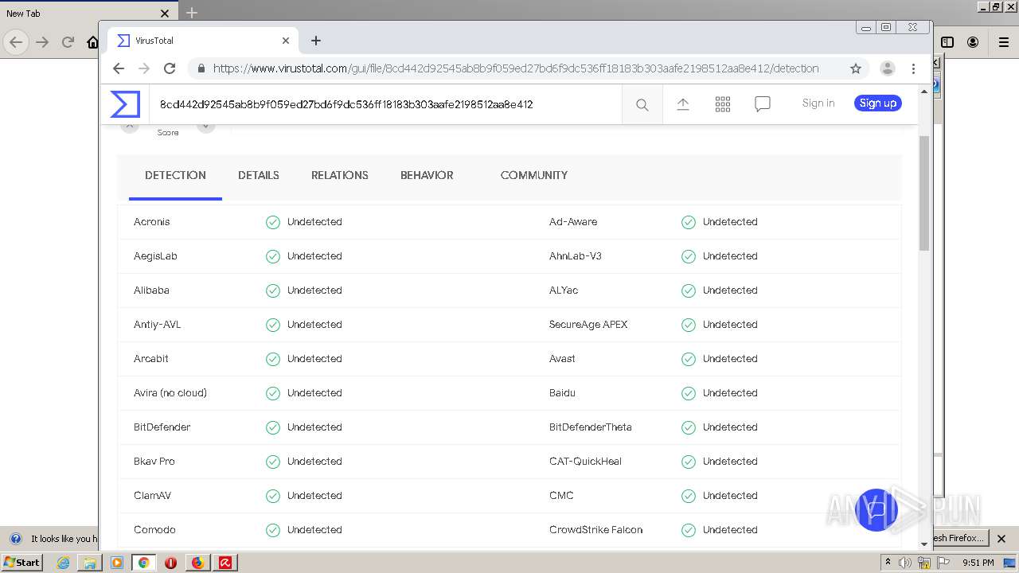Open the comments speech bubble icon

(763, 104)
